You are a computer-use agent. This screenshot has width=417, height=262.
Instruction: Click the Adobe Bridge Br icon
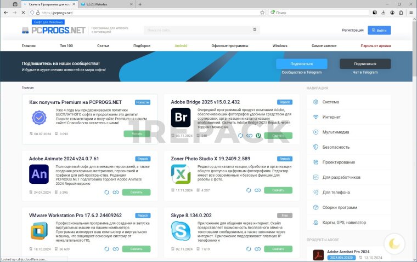181,118
